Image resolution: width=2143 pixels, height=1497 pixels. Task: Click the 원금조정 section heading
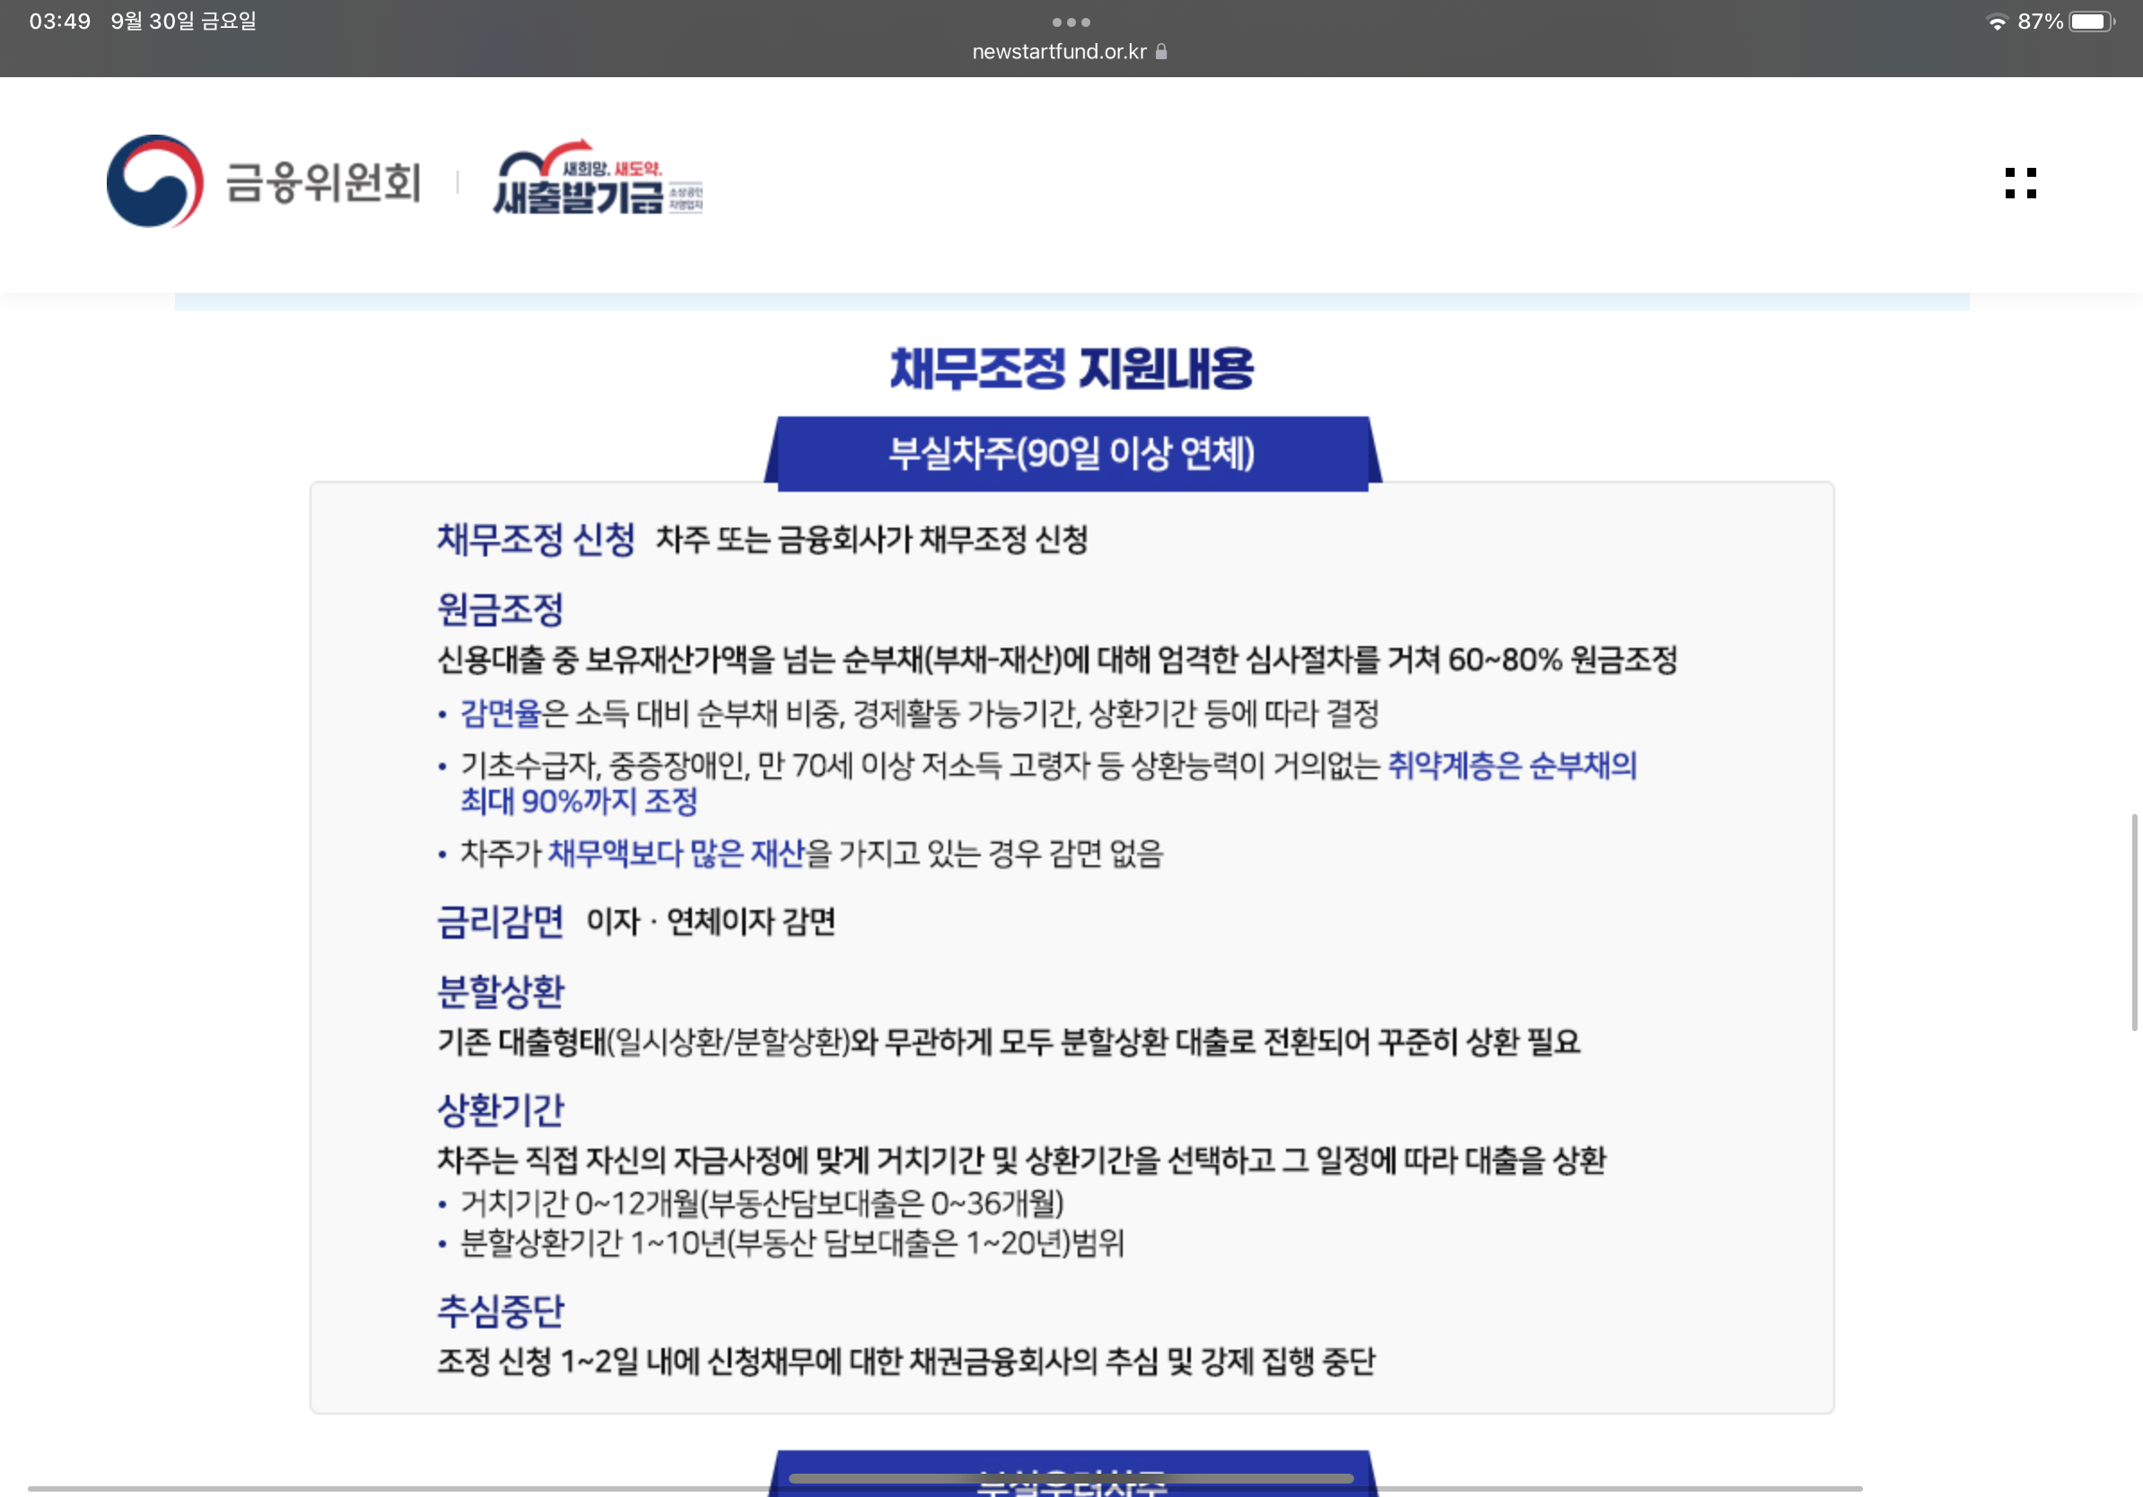tap(500, 609)
